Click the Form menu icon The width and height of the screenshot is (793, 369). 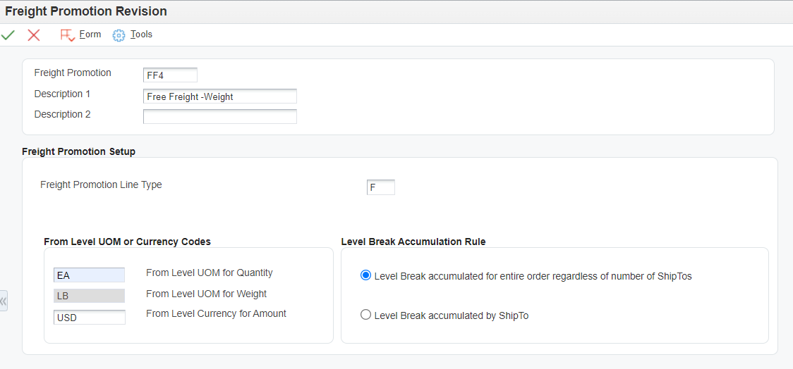(67, 35)
